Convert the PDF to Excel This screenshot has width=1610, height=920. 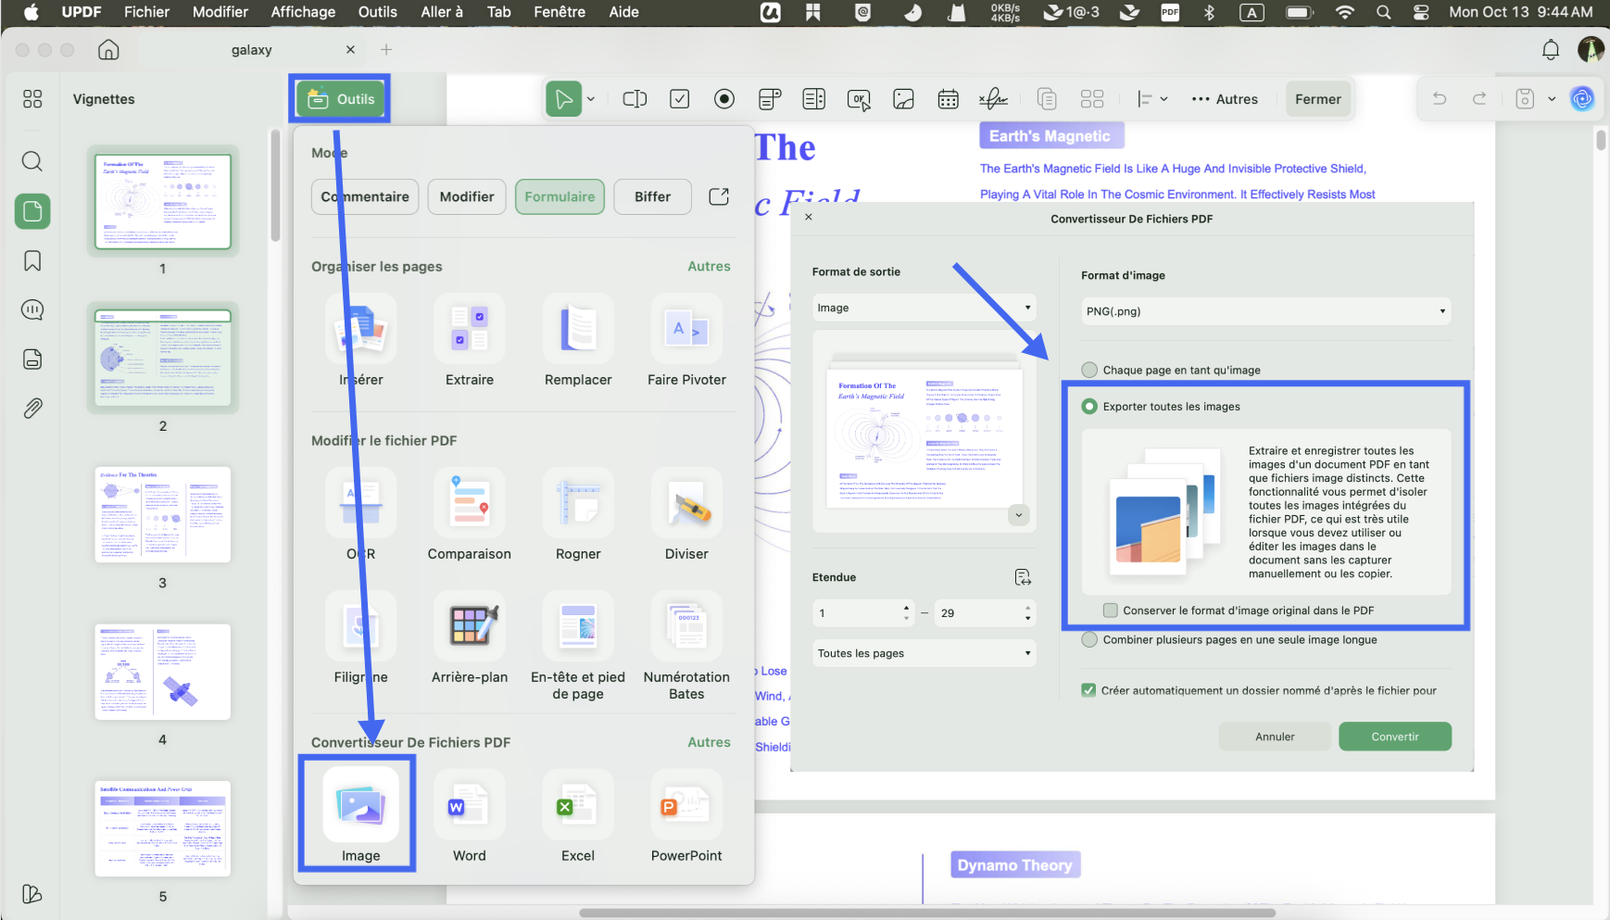click(x=578, y=817)
